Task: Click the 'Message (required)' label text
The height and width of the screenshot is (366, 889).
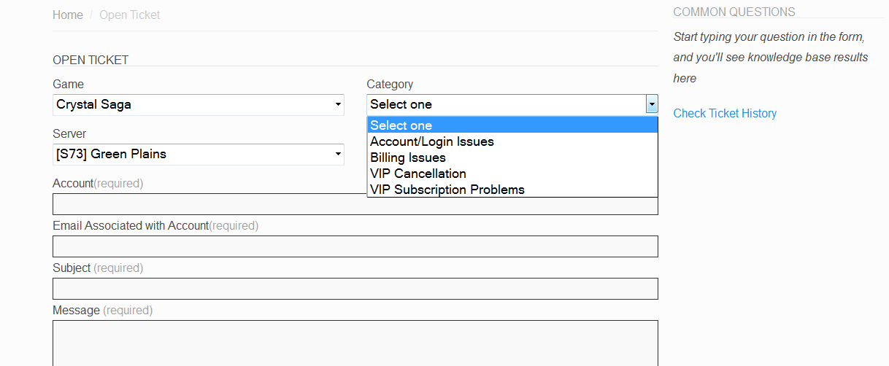Action: [x=102, y=311]
